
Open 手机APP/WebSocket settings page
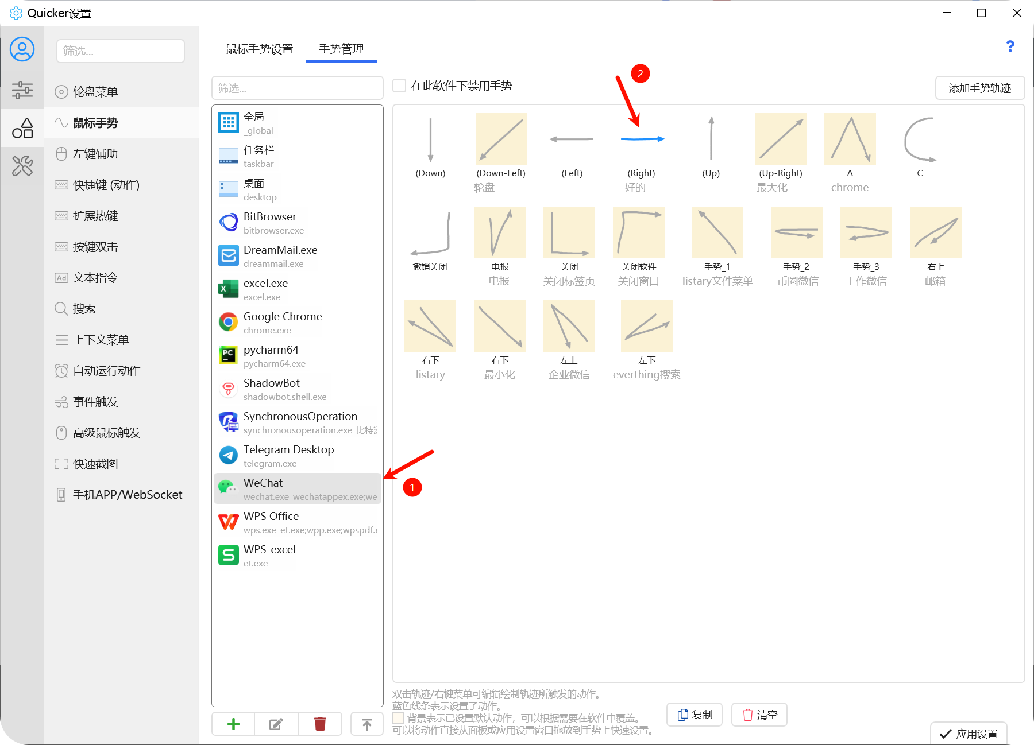(121, 495)
